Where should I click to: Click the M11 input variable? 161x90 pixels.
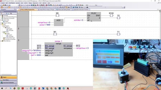(39, 48)
